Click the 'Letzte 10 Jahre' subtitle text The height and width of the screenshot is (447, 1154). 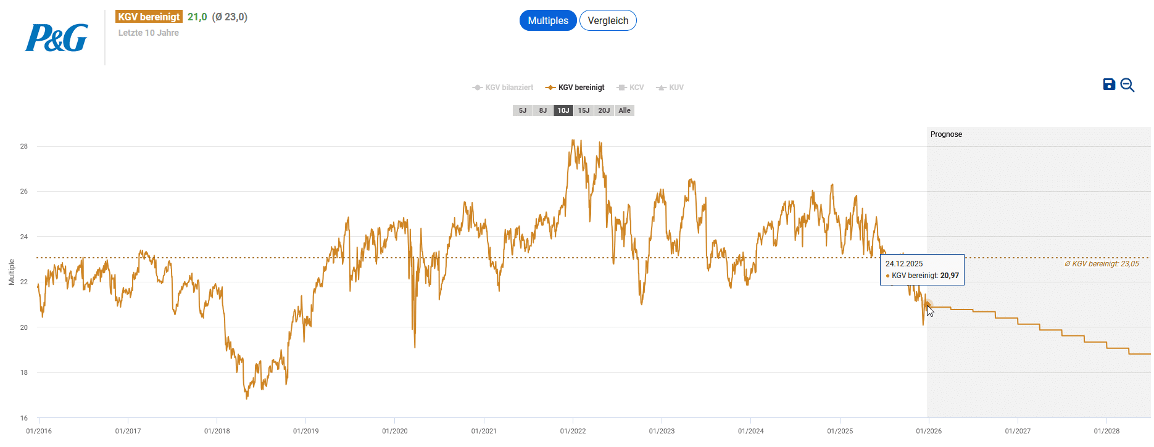tap(149, 33)
